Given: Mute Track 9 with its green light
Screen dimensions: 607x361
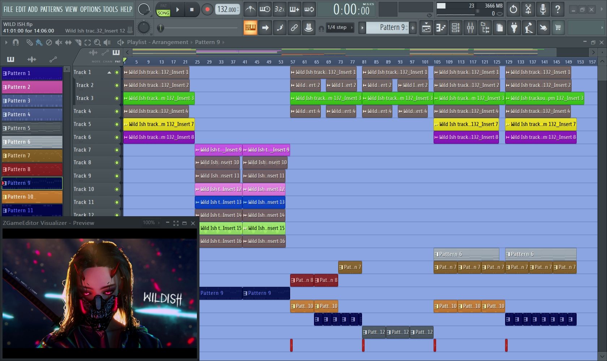Looking at the screenshot, I should (117, 176).
